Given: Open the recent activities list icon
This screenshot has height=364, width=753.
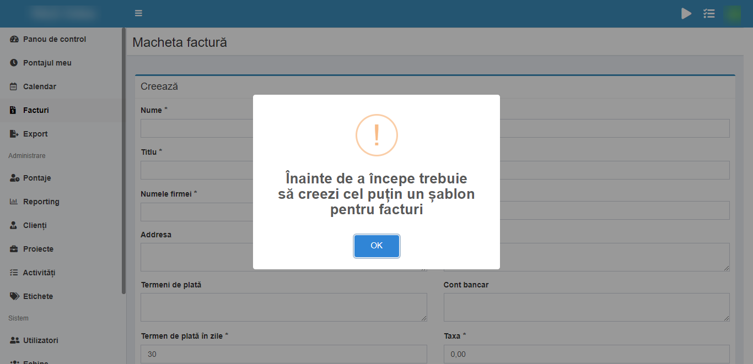Looking at the screenshot, I should 709,13.
